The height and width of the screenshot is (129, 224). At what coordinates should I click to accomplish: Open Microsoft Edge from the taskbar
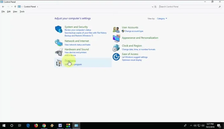coord(28,125)
